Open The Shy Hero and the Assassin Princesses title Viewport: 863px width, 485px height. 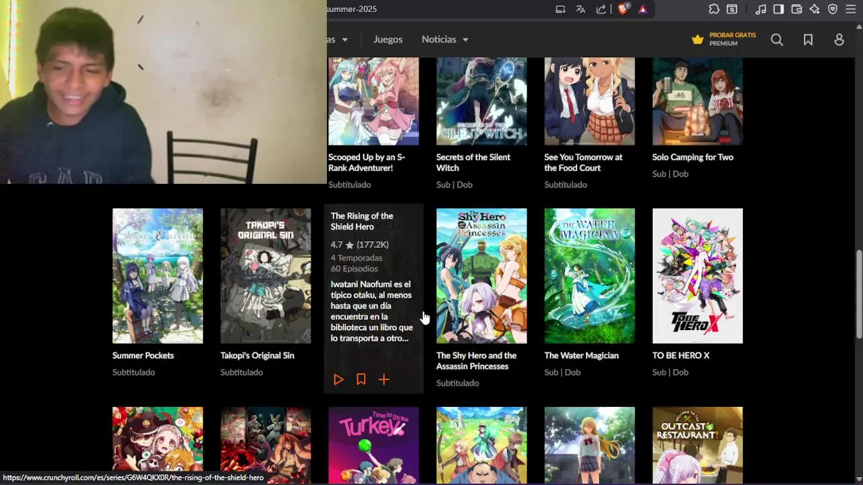476,361
